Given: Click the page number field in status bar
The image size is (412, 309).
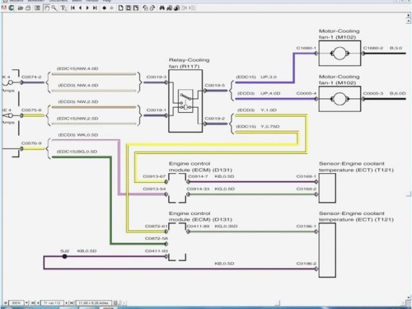Looking at the screenshot, I should click(47, 302).
